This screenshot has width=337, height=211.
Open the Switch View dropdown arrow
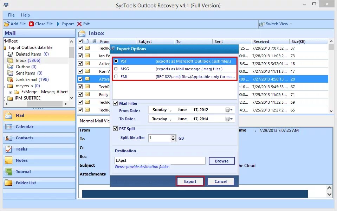[x=291, y=24]
